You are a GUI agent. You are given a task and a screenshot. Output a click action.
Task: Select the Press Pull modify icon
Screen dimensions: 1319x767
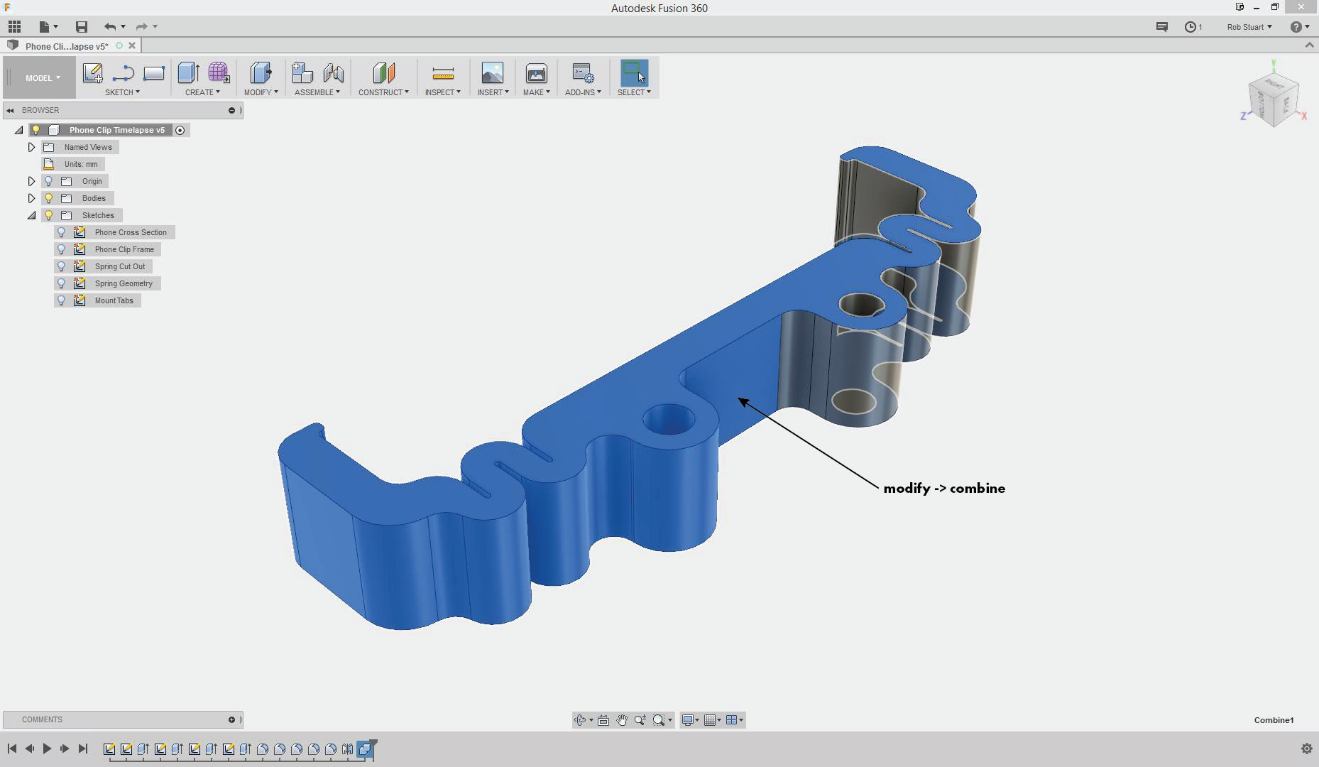point(261,73)
